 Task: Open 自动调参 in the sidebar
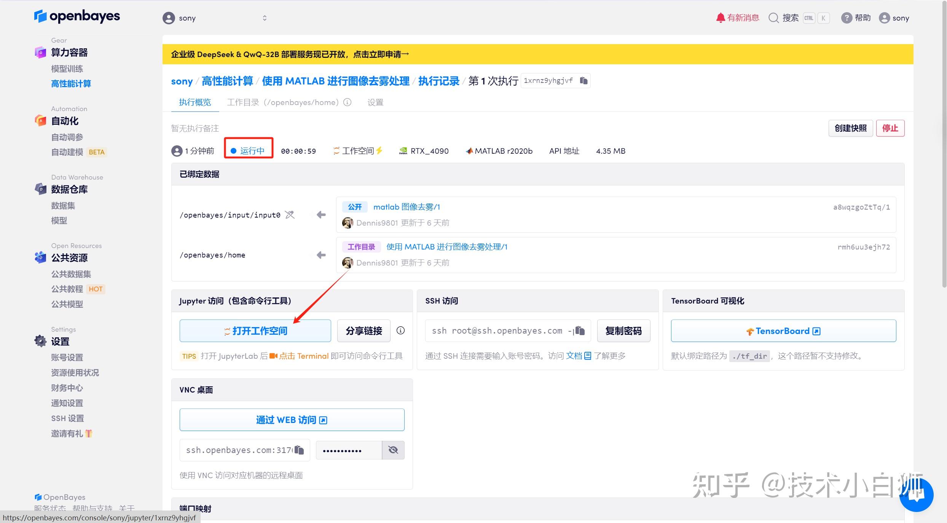click(67, 137)
